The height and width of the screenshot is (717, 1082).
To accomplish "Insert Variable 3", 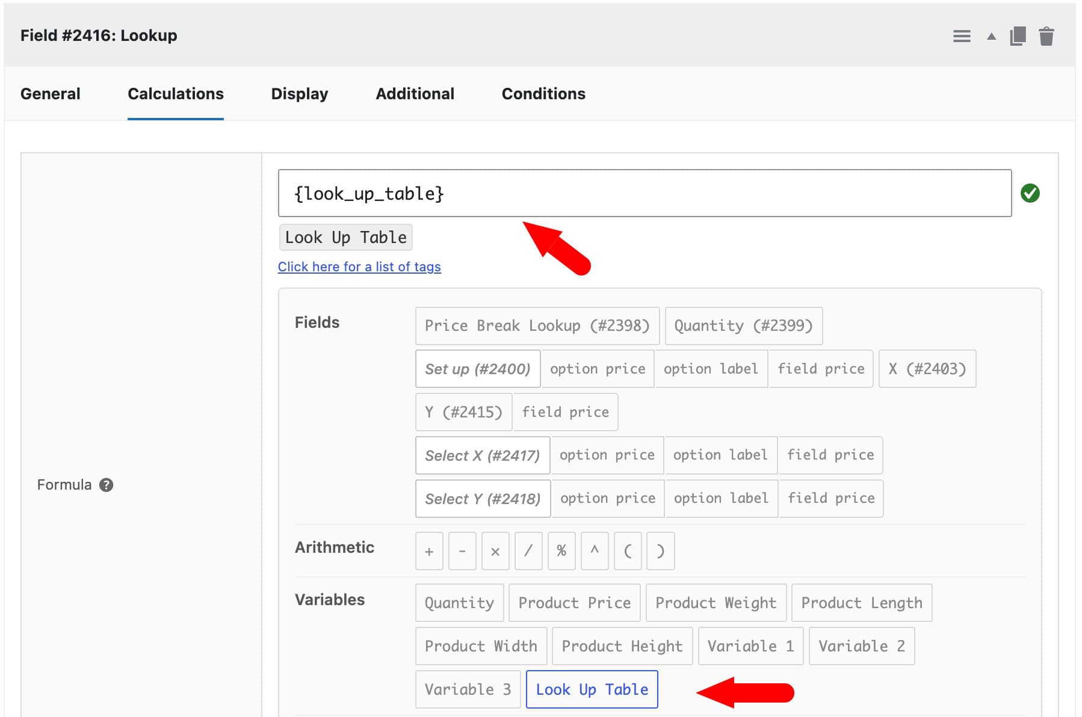I will click(x=468, y=689).
